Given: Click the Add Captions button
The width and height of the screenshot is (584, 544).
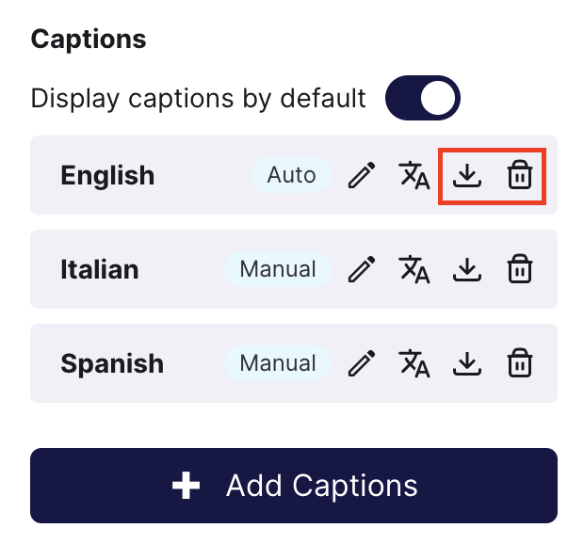Looking at the screenshot, I should [x=294, y=486].
